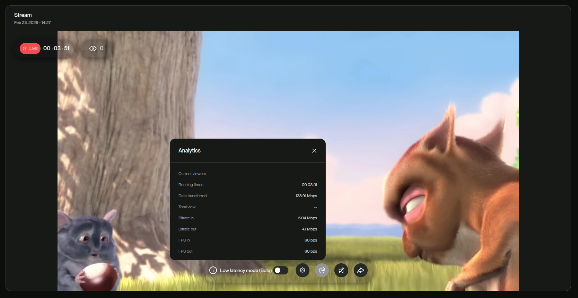Select the Bitrate out label
The width and height of the screenshot is (578, 298).
click(187, 229)
